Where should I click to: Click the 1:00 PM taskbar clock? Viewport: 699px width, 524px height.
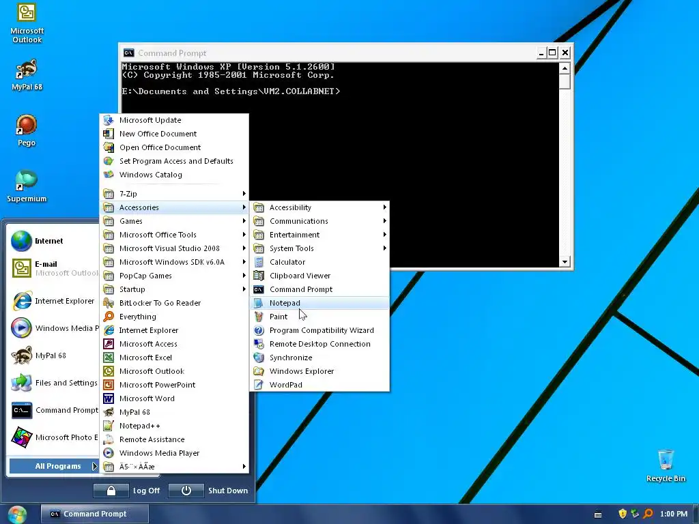674,514
